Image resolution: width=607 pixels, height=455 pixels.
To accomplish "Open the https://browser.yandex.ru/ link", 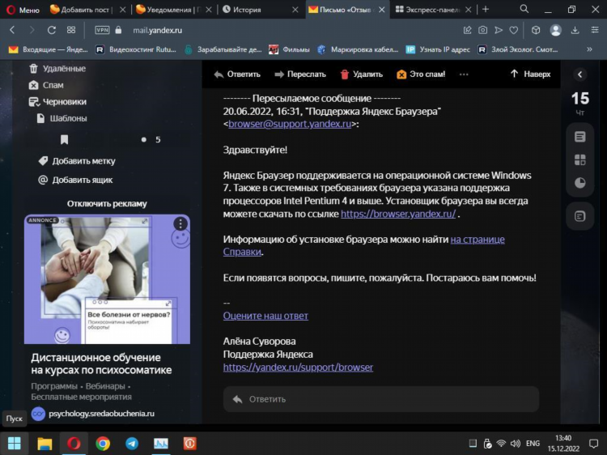I will pos(398,214).
